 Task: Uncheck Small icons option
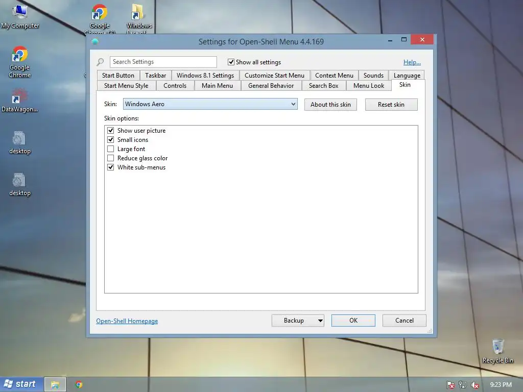click(x=111, y=140)
